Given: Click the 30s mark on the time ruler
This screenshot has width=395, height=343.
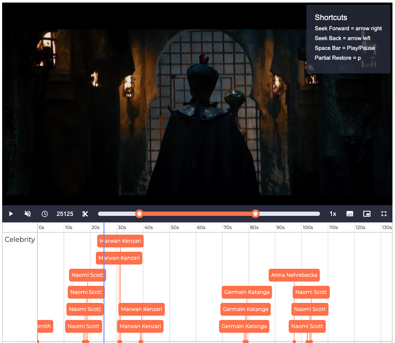Looking at the screenshot, I should click(122, 227).
